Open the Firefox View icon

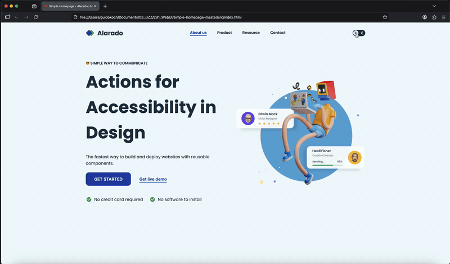tap(34, 6)
